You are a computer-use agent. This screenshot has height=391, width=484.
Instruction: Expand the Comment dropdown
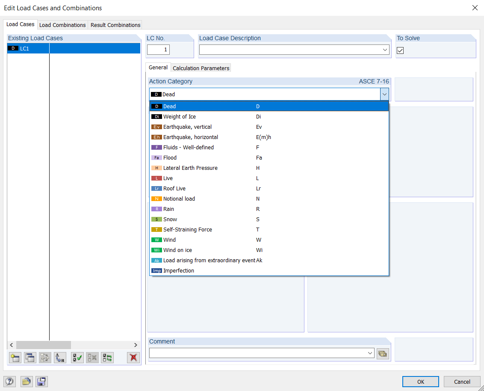pos(370,353)
